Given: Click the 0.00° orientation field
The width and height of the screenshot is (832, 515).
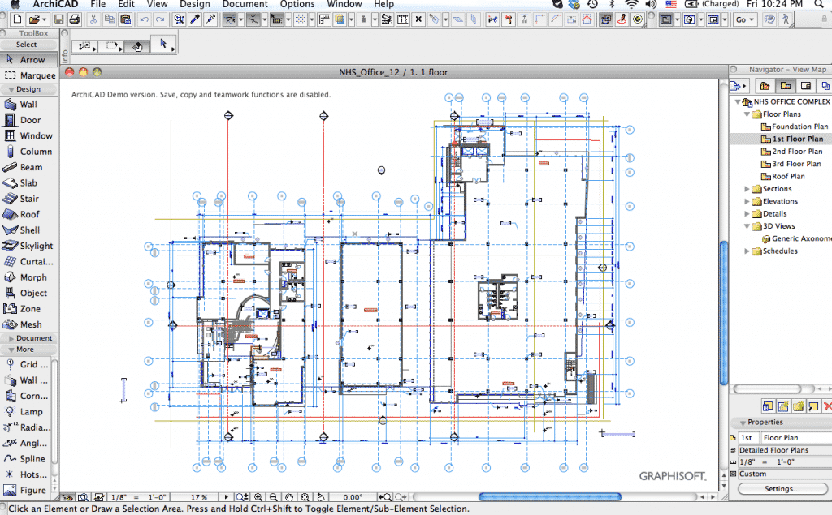Looking at the screenshot, I should click(353, 497).
